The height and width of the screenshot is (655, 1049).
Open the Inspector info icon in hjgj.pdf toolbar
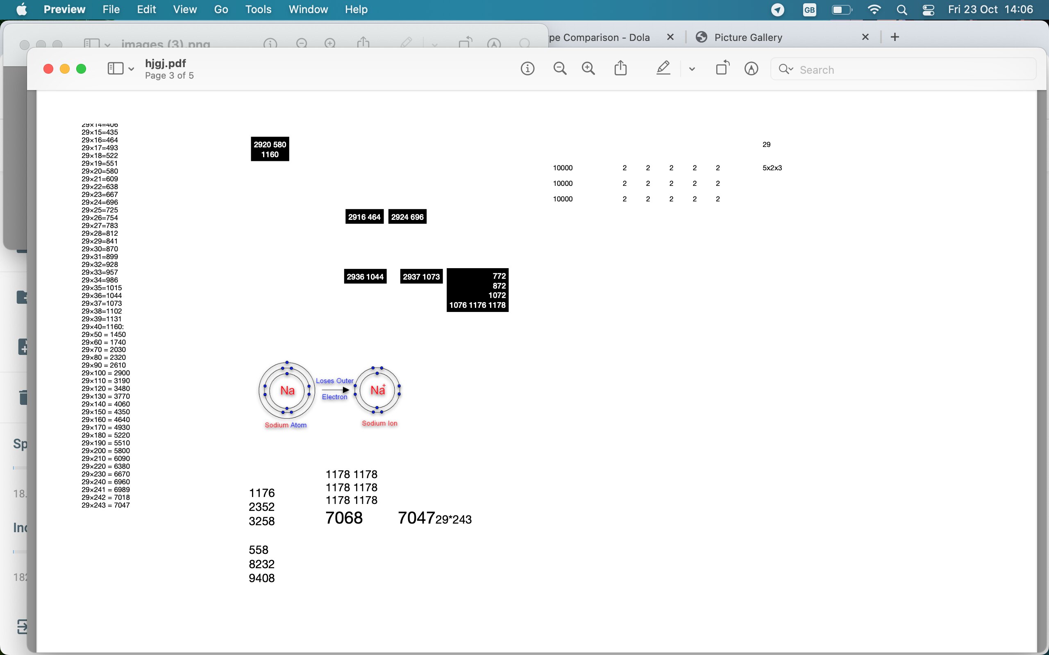pyautogui.click(x=527, y=68)
